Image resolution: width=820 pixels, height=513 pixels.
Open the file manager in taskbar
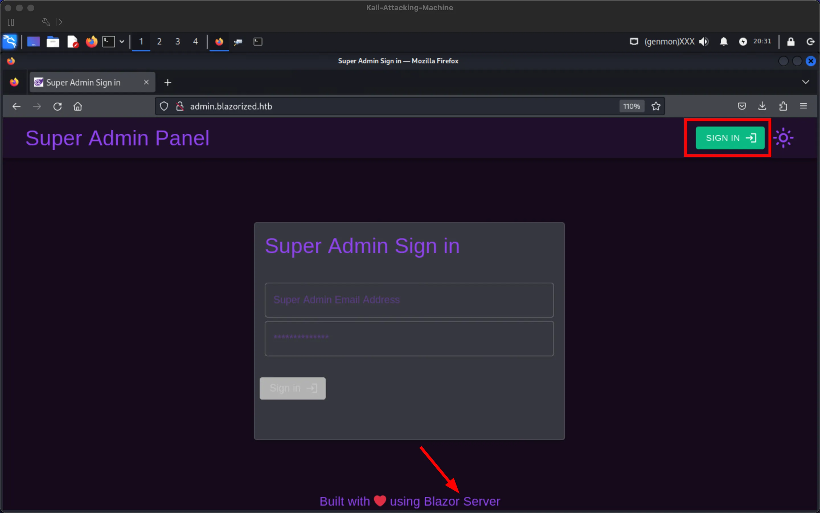(53, 42)
